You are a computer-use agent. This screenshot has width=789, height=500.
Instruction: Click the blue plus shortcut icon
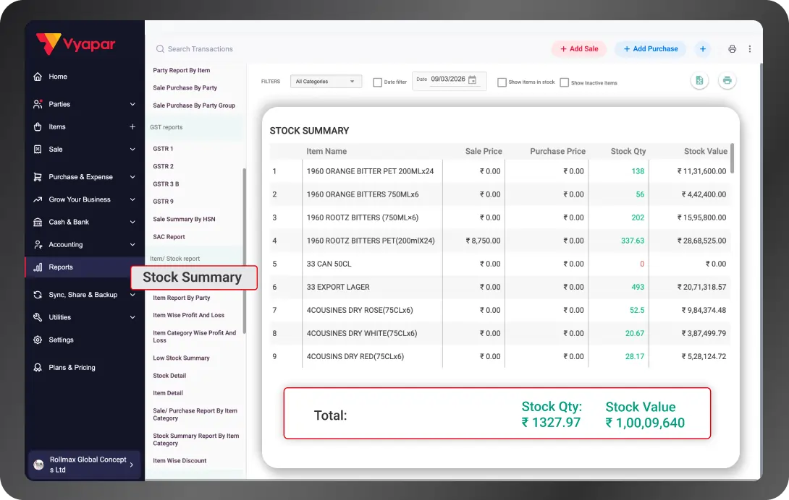point(702,48)
